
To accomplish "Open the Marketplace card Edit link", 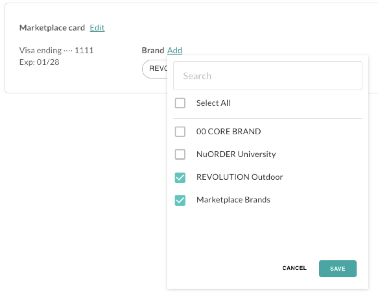I will (x=97, y=28).
